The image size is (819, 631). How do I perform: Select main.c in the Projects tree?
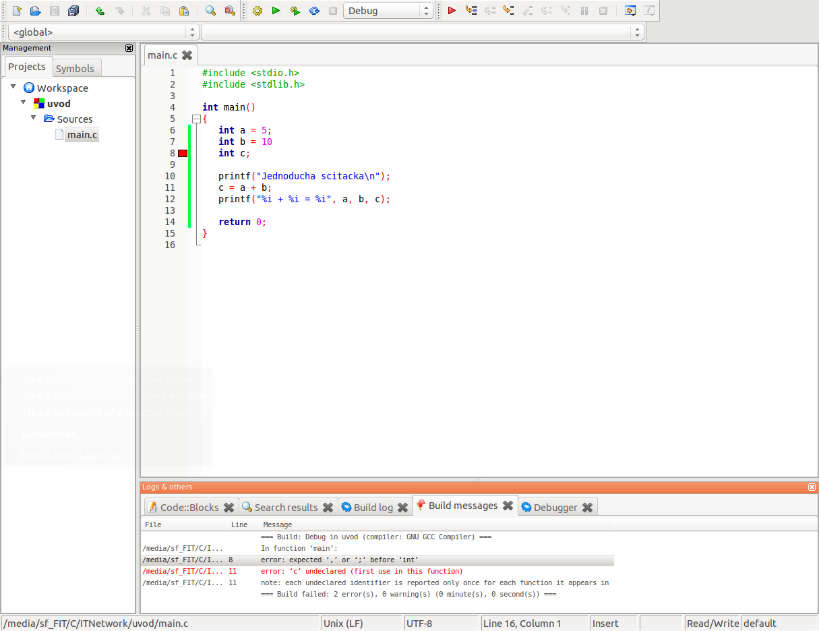[82, 134]
